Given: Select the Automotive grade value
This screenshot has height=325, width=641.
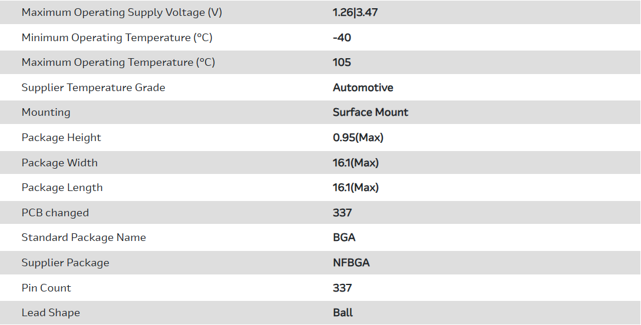Looking at the screenshot, I should (x=363, y=88).
